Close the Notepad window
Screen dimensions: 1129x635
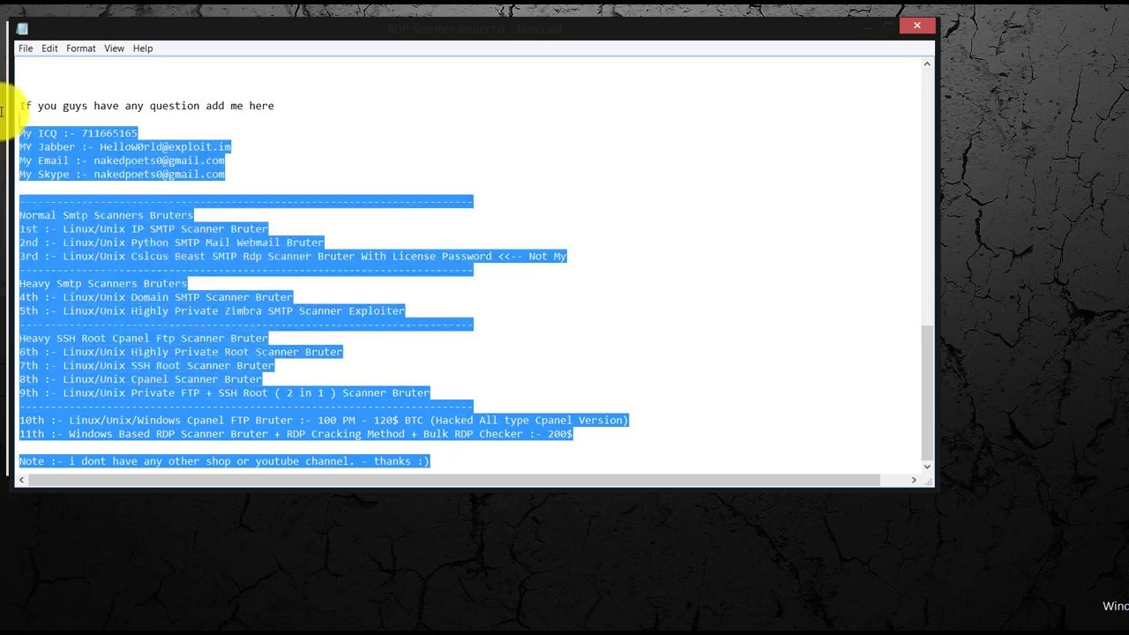(x=917, y=26)
